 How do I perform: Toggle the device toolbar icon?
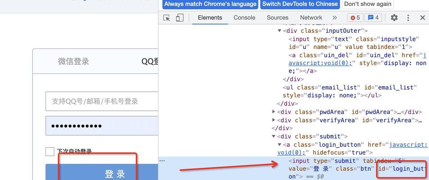click(x=180, y=18)
